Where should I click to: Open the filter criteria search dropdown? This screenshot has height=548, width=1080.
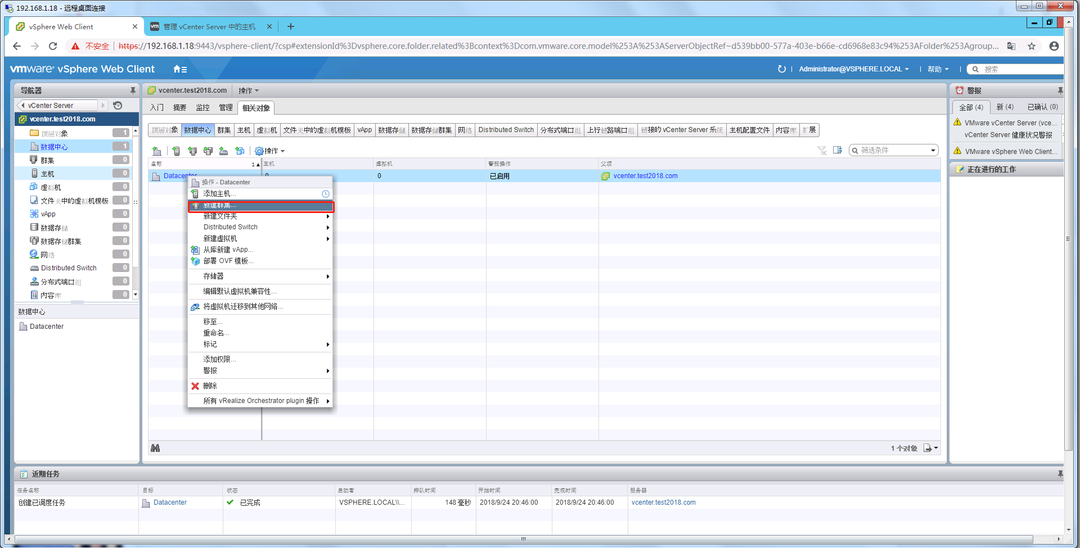point(933,150)
